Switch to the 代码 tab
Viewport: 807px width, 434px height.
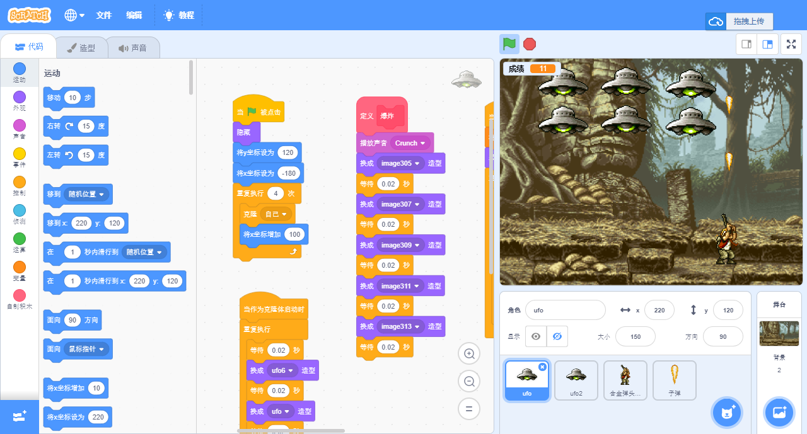tap(29, 47)
